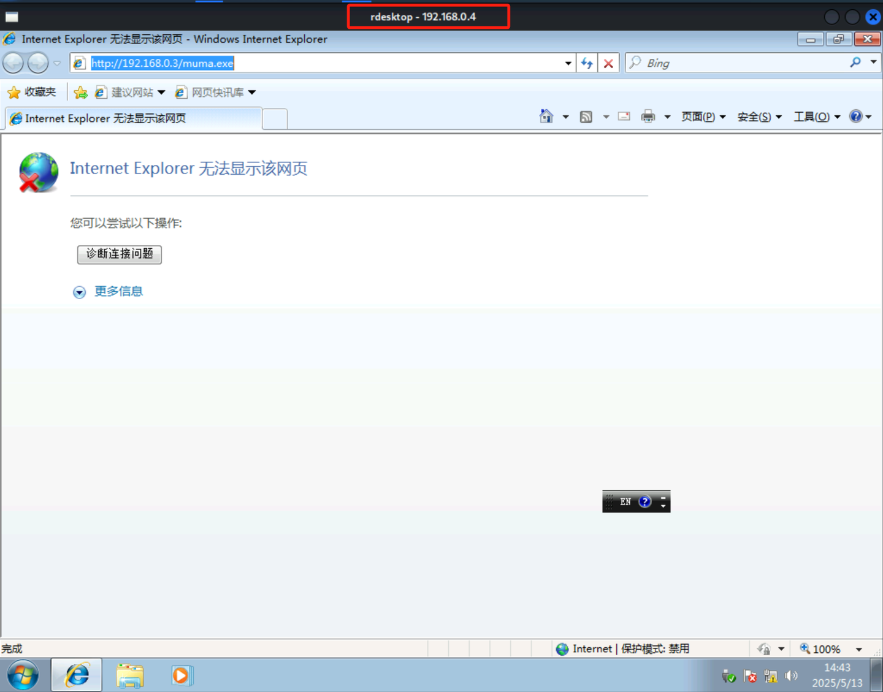Click the Print icon
Viewport: 883px width, 692px height.
[648, 116]
